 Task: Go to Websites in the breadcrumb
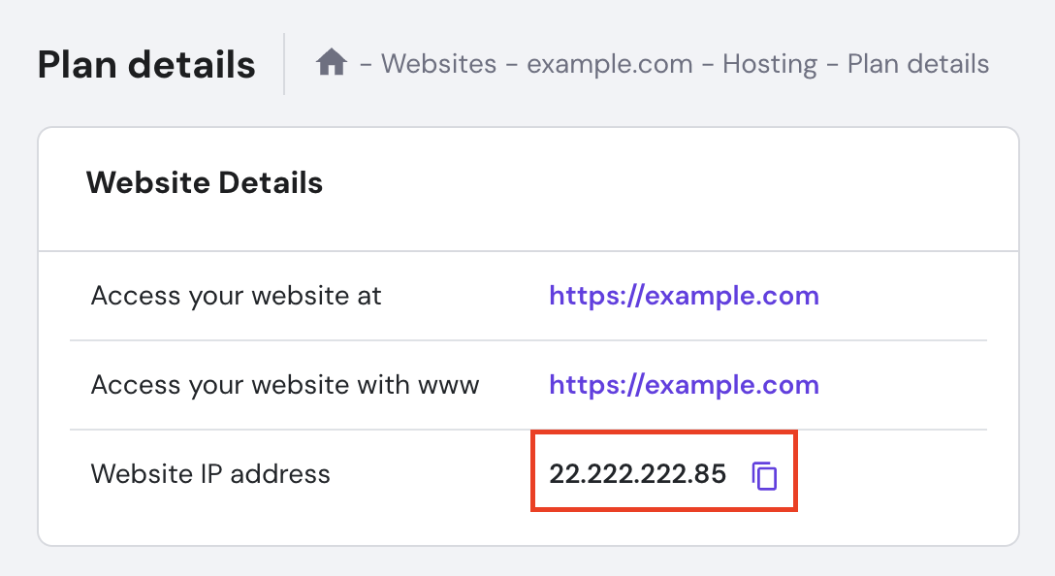pyautogui.click(x=437, y=64)
